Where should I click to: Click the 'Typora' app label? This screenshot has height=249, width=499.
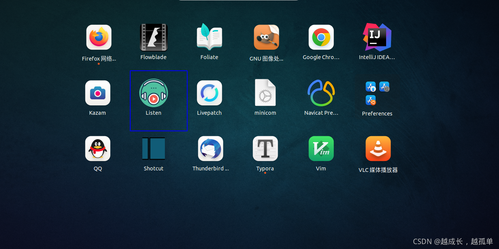[x=265, y=169]
